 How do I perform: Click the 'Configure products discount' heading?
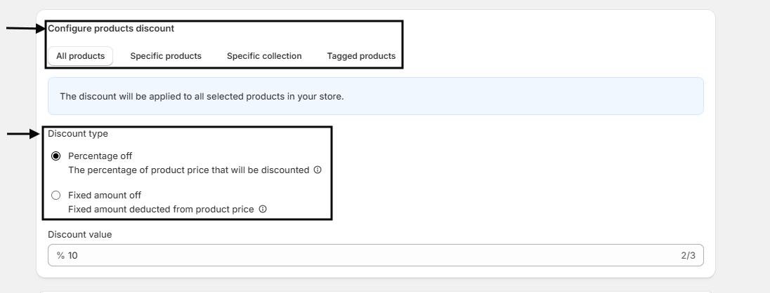(x=111, y=29)
